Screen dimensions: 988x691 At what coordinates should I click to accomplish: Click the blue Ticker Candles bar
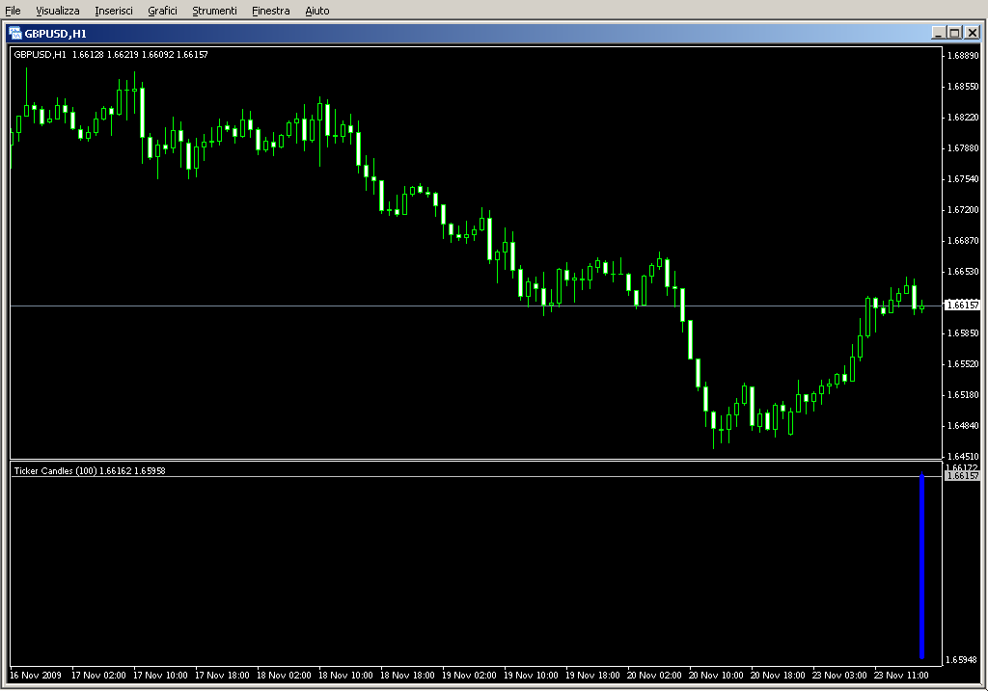point(921,567)
